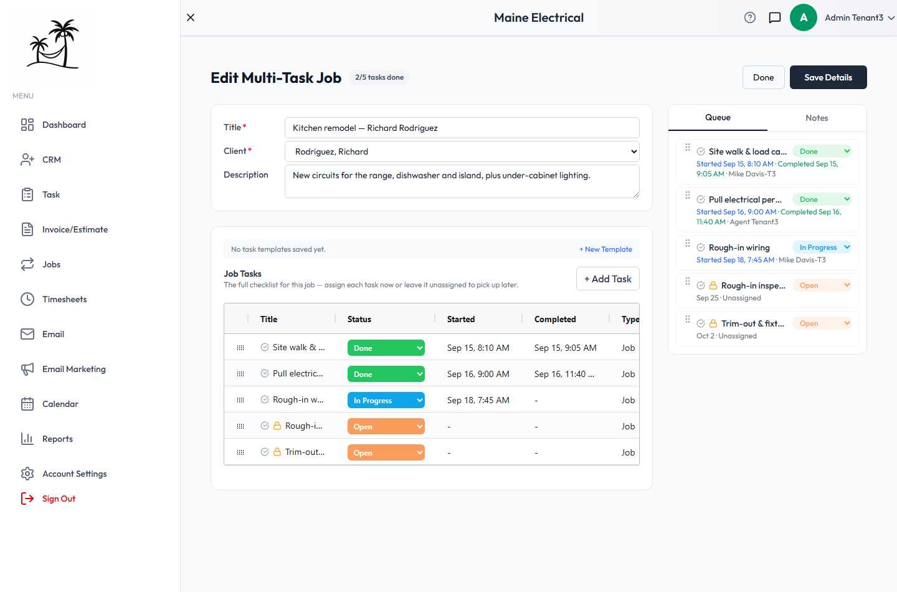
Task: Grab drag handle for Site walk table row
Action: [240, 348]
